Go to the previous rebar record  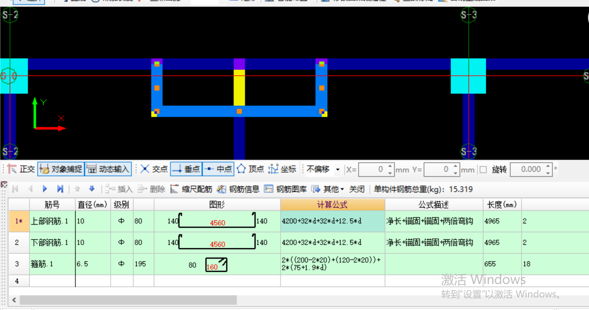30,189
